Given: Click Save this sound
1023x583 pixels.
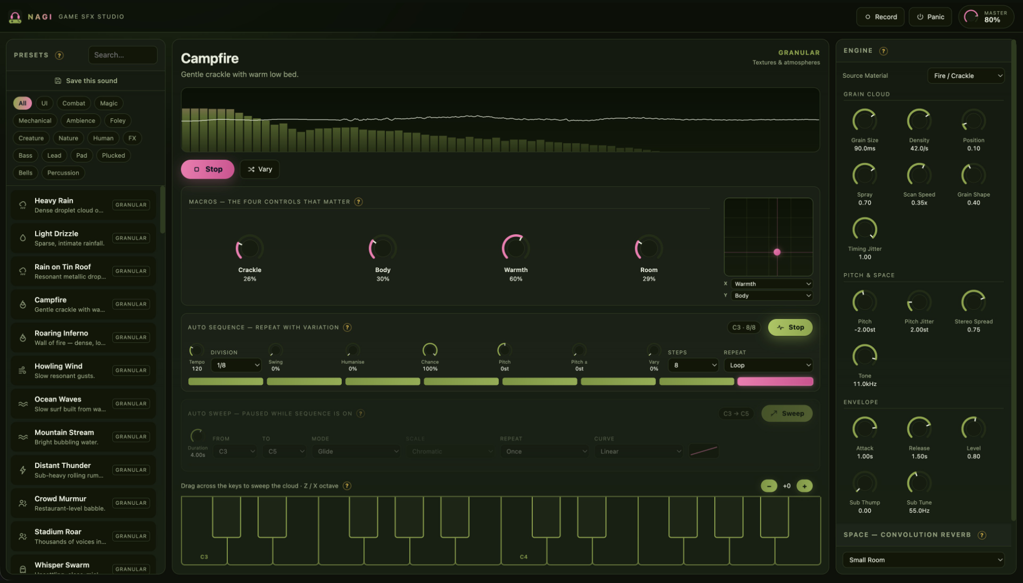Looking at the screenshot, I should click(86, 81).
